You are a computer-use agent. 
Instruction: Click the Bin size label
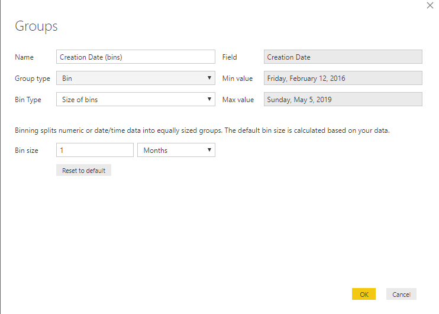pos(26,151)
